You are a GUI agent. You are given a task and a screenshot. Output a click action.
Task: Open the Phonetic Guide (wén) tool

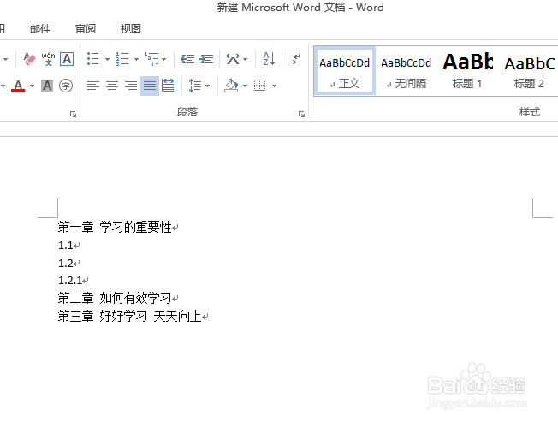point(48,59)
